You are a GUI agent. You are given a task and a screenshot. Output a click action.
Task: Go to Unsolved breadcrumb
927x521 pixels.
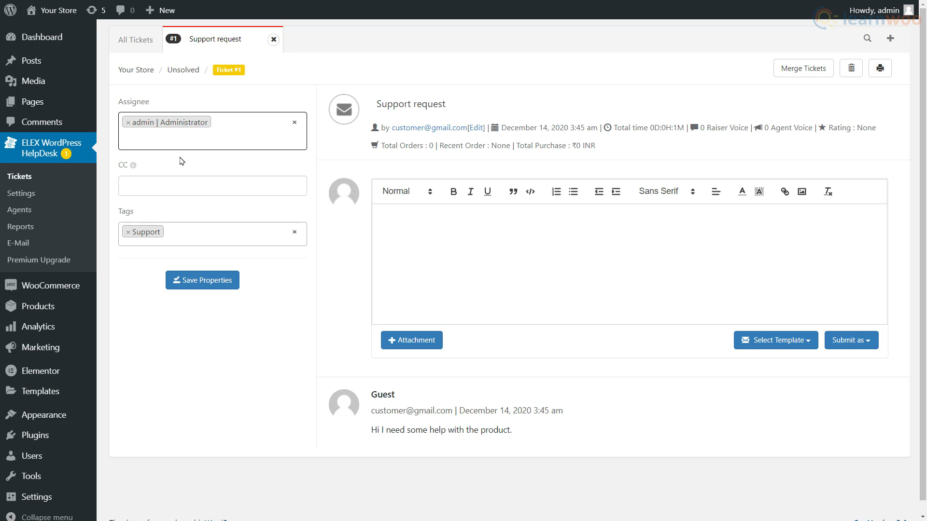point(183,70)
